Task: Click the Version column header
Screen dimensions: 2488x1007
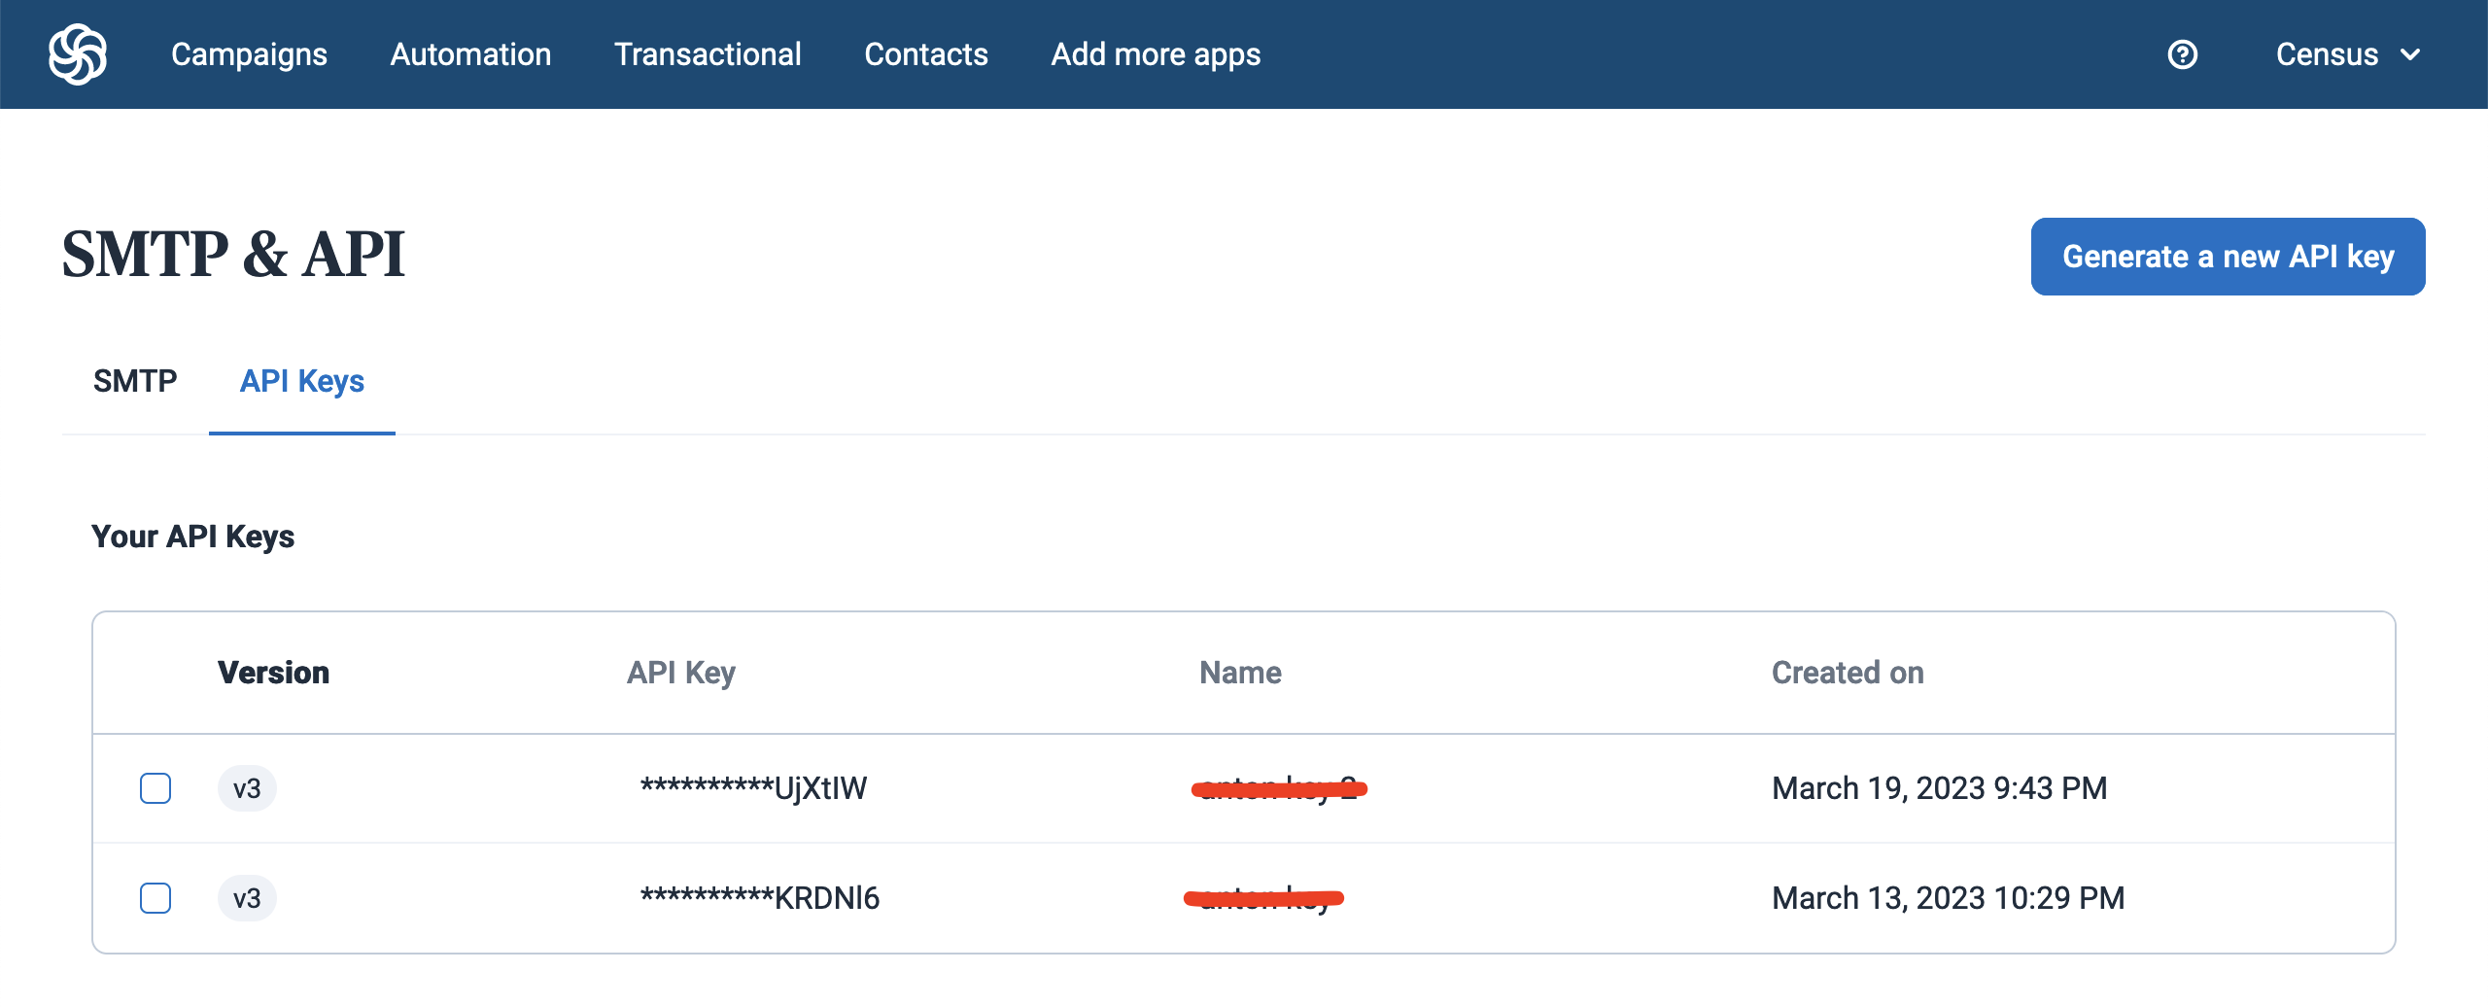Action: click(273, 673)
